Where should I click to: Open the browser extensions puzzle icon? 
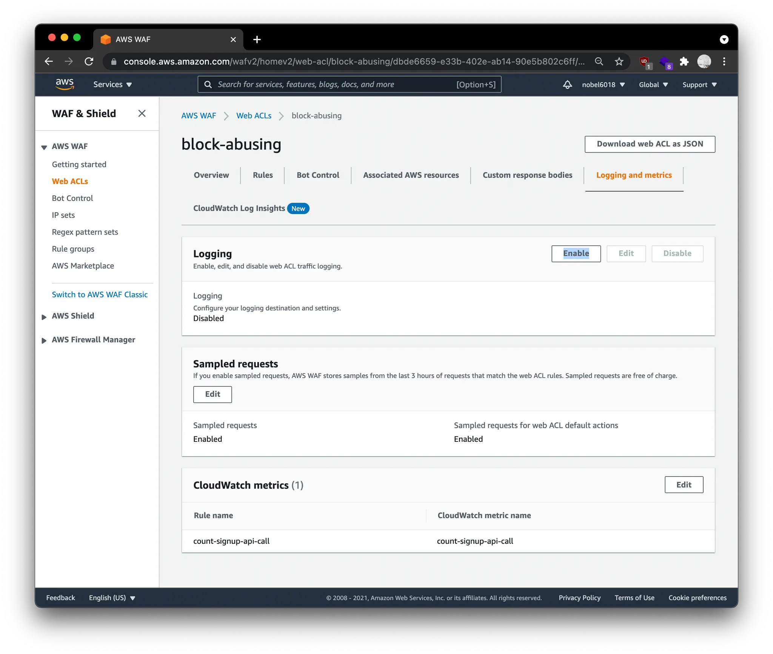pos(684,62)
